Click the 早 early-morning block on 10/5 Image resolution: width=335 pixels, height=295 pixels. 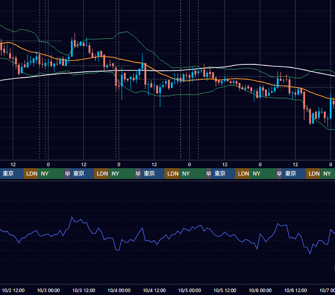click(x=209, y=174)
